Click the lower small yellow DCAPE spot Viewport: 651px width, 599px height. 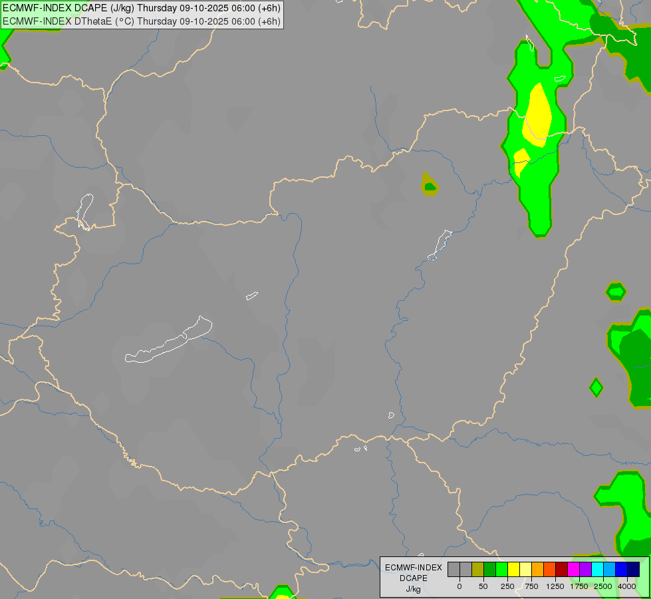(521, 162)
